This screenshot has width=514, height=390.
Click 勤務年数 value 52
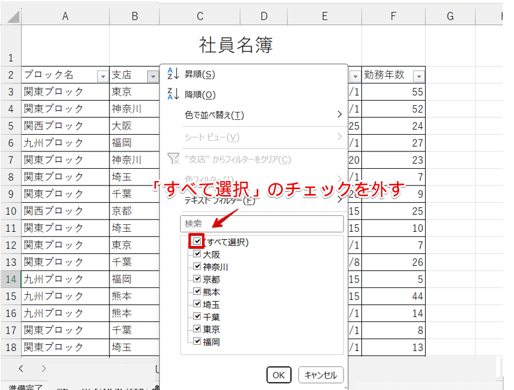(x=394, y=109)
